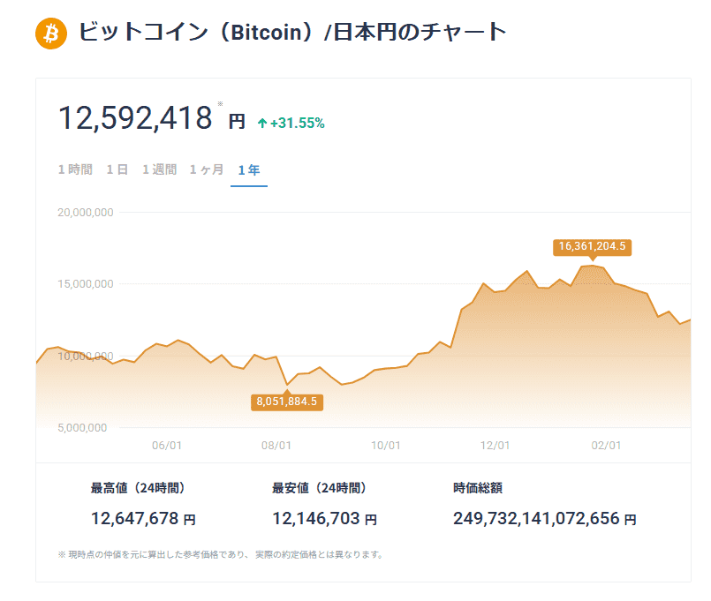
Task: Select the 1日 time range tab
Action: coord(117,169)
